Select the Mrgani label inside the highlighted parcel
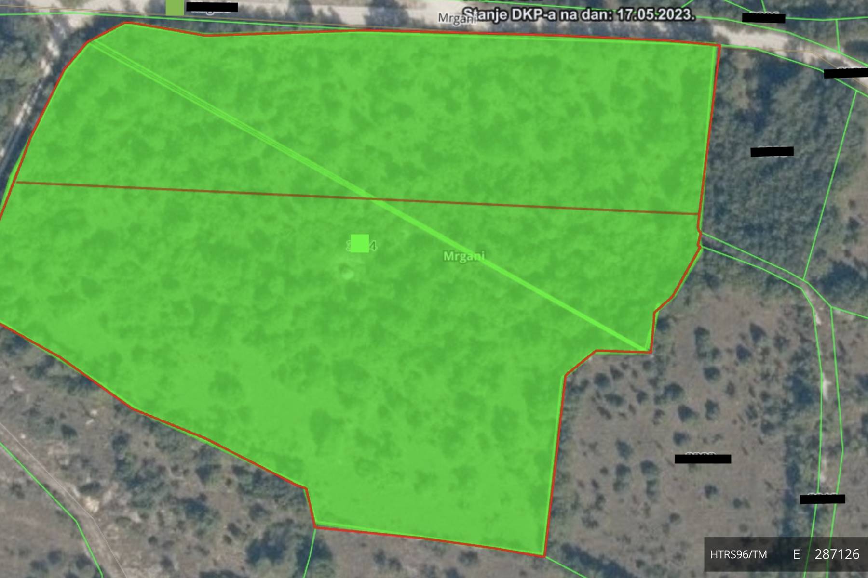 pos(464,256)
